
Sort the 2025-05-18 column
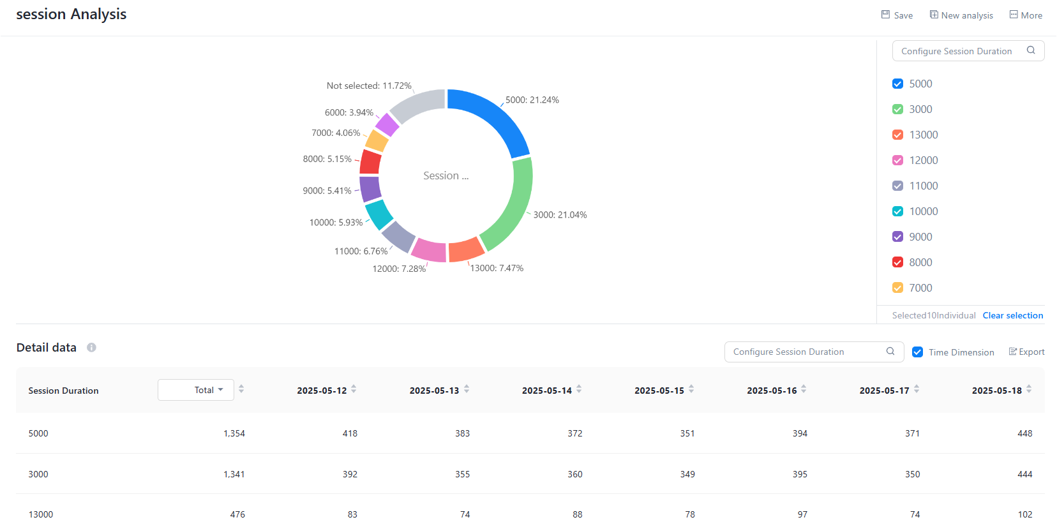click(x=1029, y=389)
